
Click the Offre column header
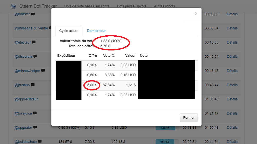tap(93, 56)
